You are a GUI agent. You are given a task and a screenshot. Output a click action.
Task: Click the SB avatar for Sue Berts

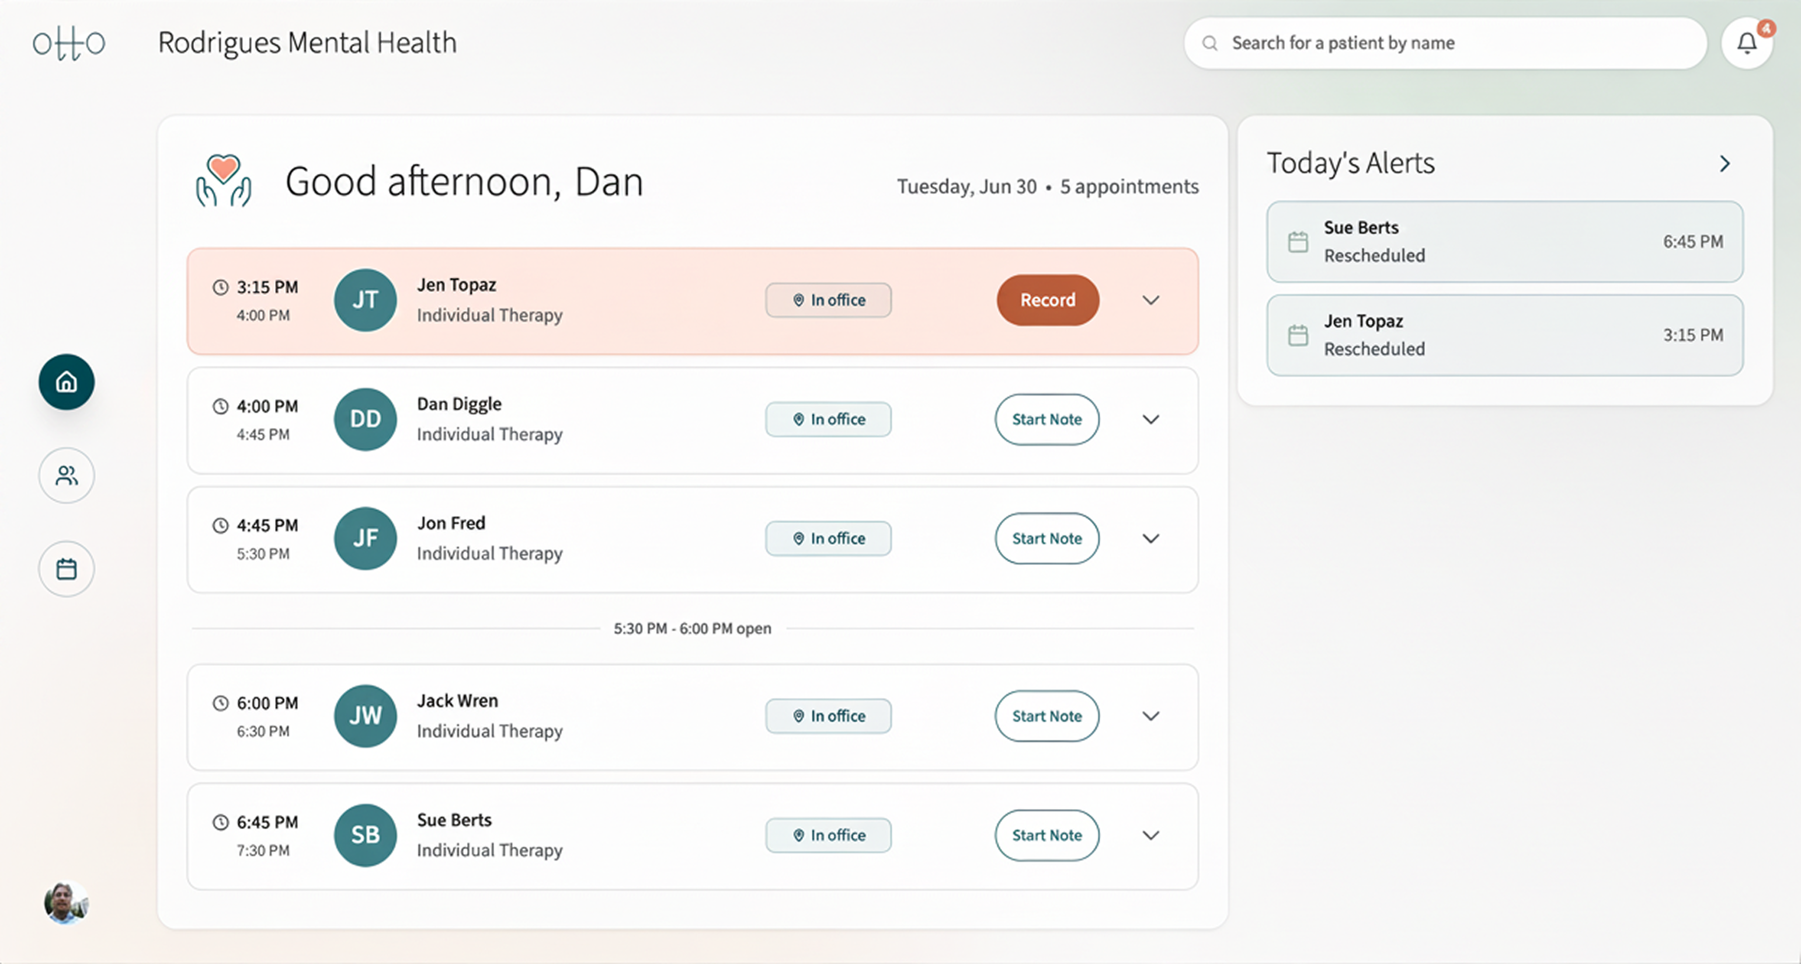(365, 834)
